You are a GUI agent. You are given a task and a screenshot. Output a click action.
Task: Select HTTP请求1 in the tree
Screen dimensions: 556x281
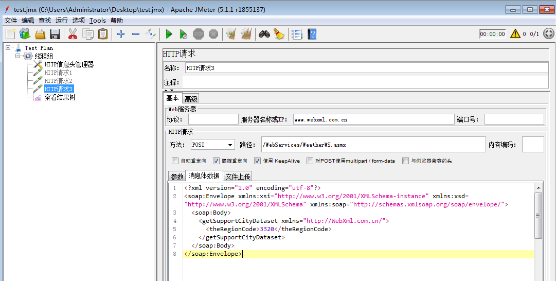click(x=58, y=73)
